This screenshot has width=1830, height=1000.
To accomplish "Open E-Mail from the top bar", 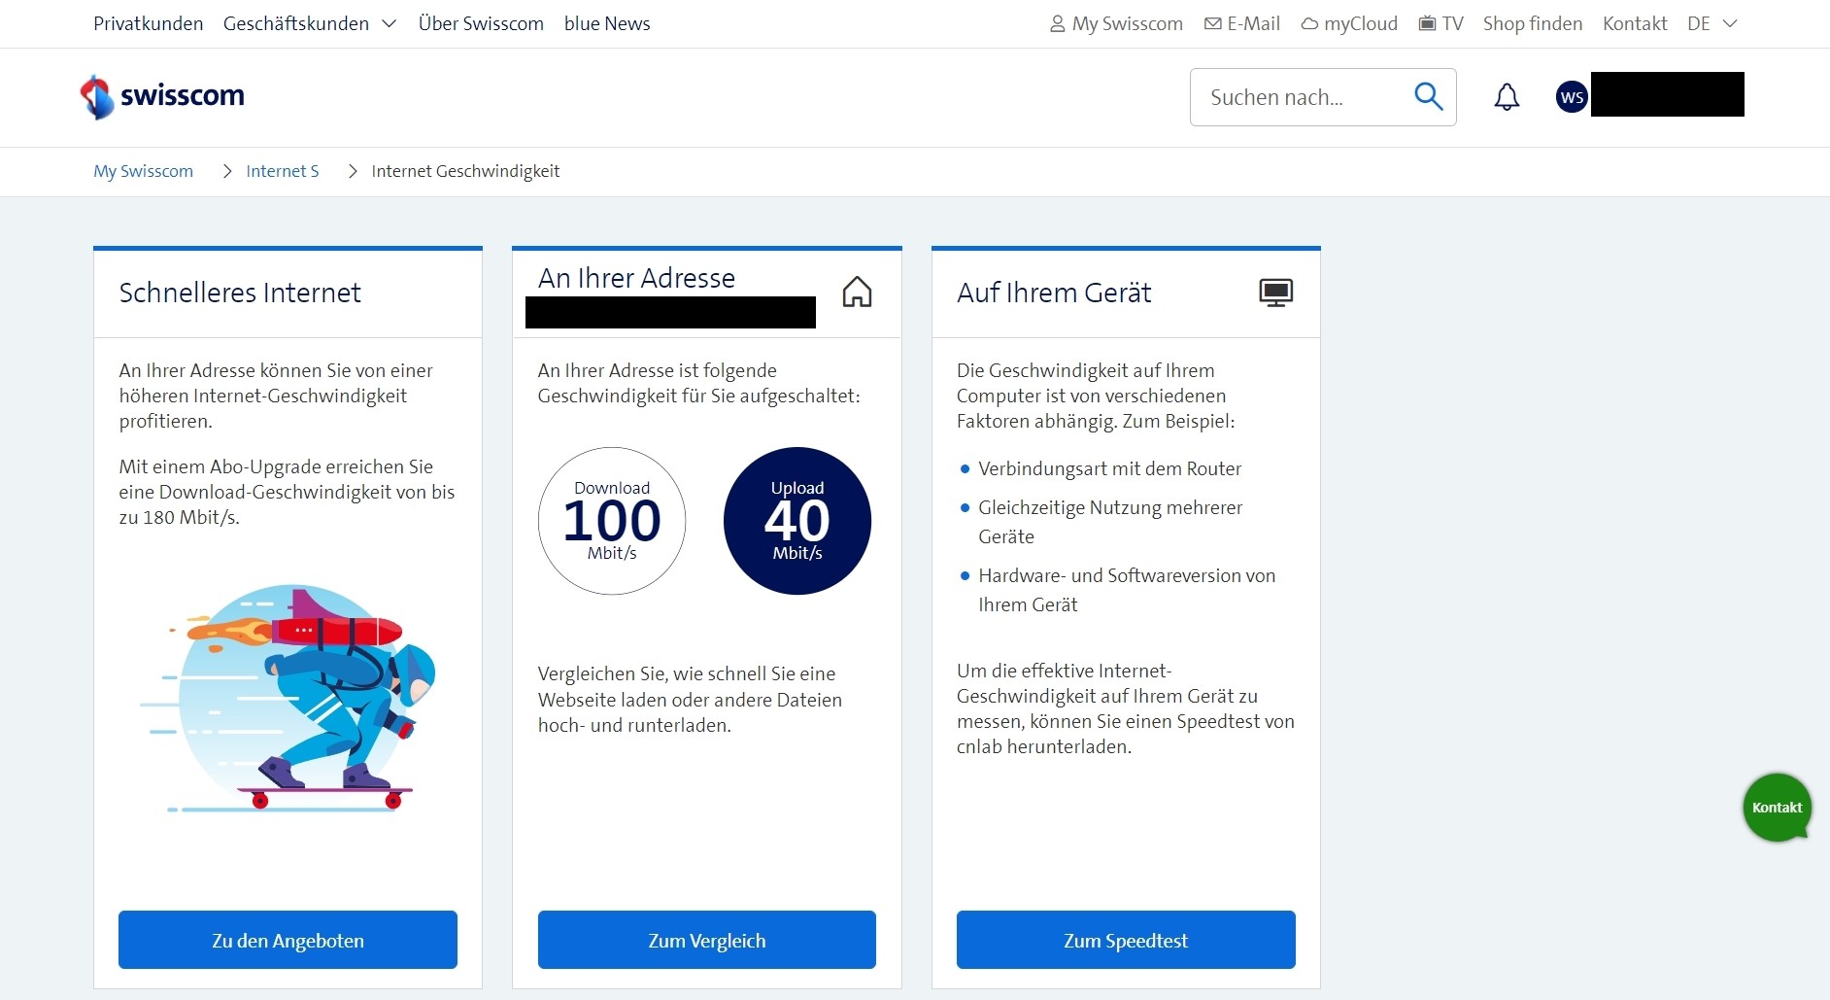I will pyautogui.click(x=1242, y=23).
